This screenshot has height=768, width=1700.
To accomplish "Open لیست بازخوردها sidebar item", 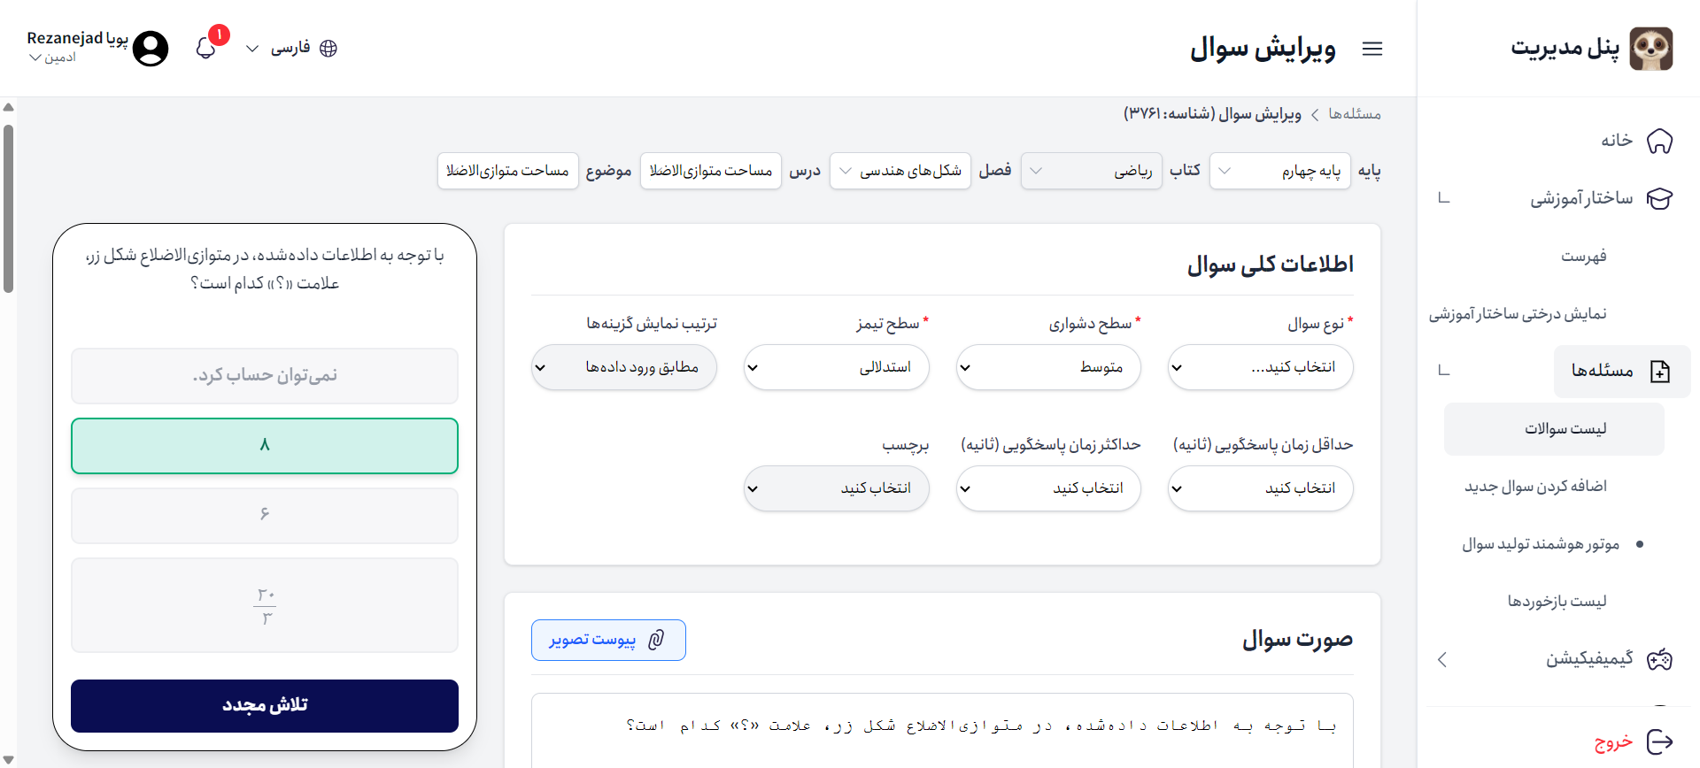I will (1557, 602).
